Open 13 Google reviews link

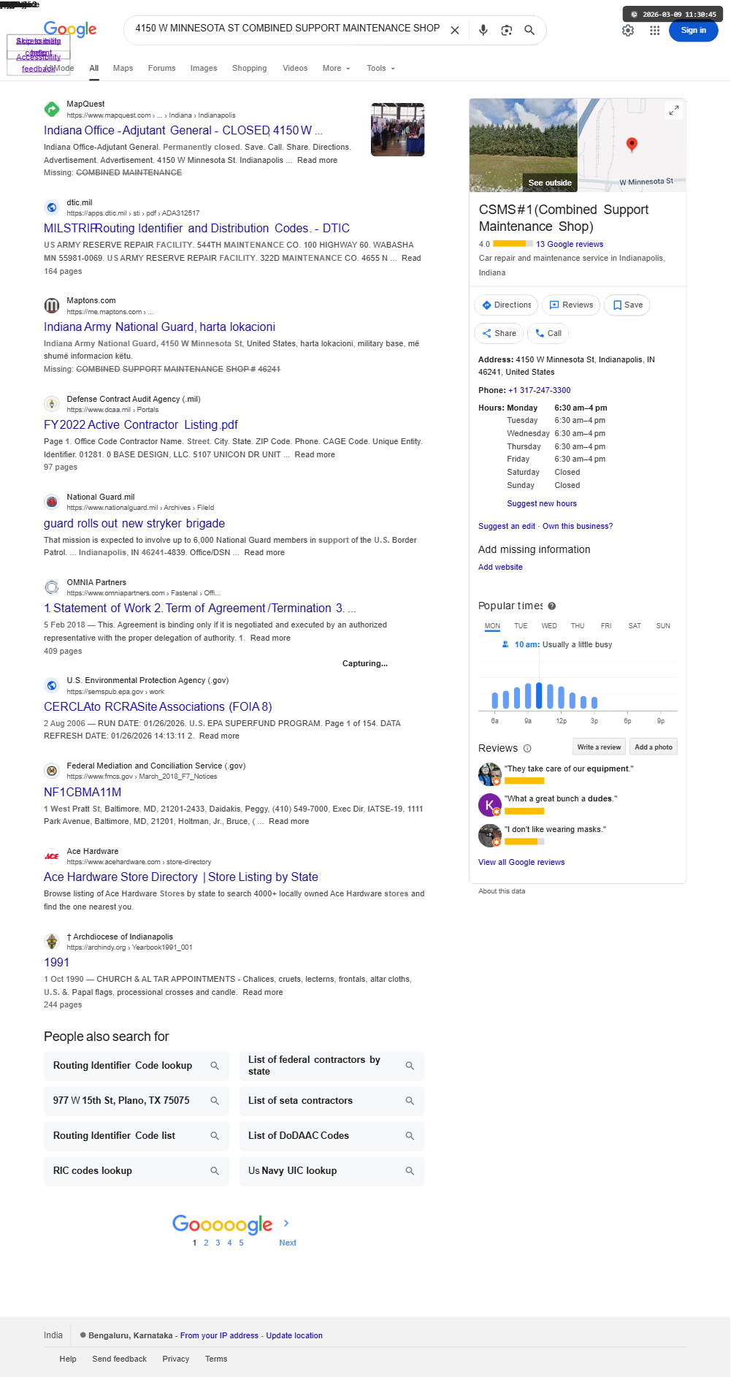coord(570,245)
